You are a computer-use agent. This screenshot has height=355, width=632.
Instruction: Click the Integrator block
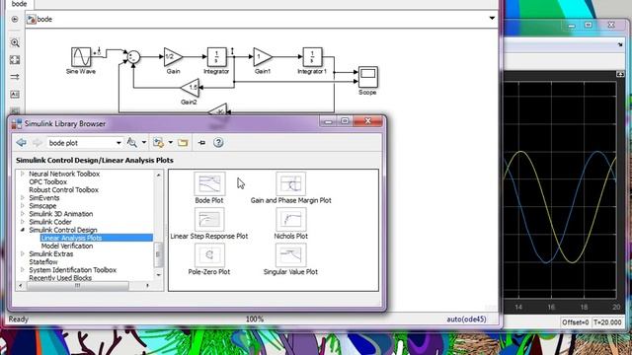click(x=216, y=57)
